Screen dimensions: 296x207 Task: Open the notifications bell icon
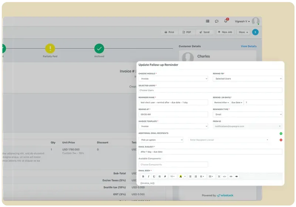(x=226, y=21)
